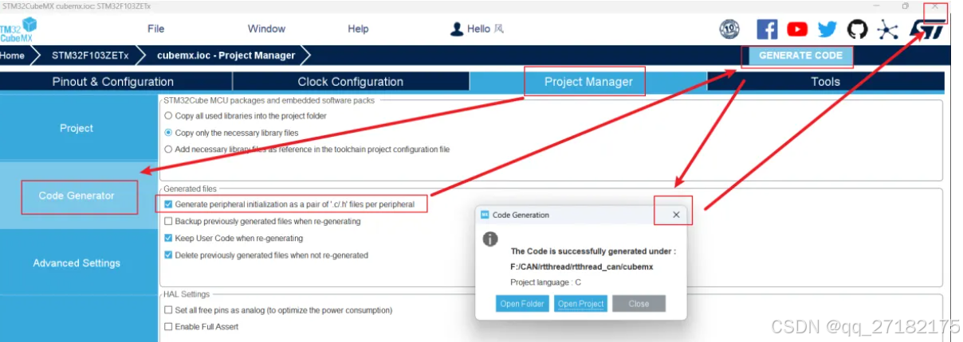This screenshot has width=963, height=342.
Task: Toggle Generate peripheral initialization as pair checkbox
Action: click(168, 204)
